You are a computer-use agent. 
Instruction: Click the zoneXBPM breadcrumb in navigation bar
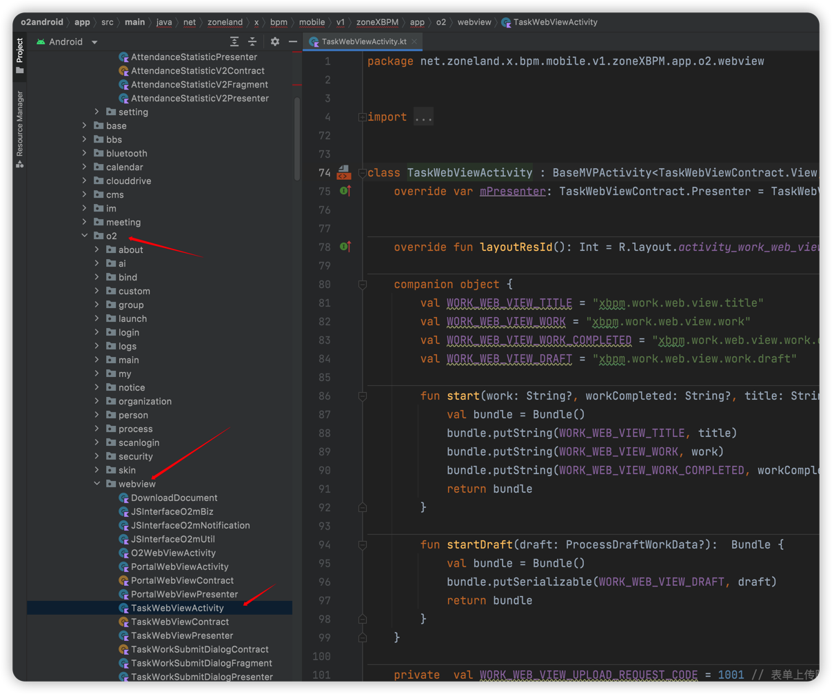376,22
